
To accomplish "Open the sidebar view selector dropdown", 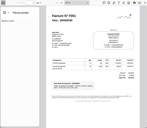I will (6, 13).
